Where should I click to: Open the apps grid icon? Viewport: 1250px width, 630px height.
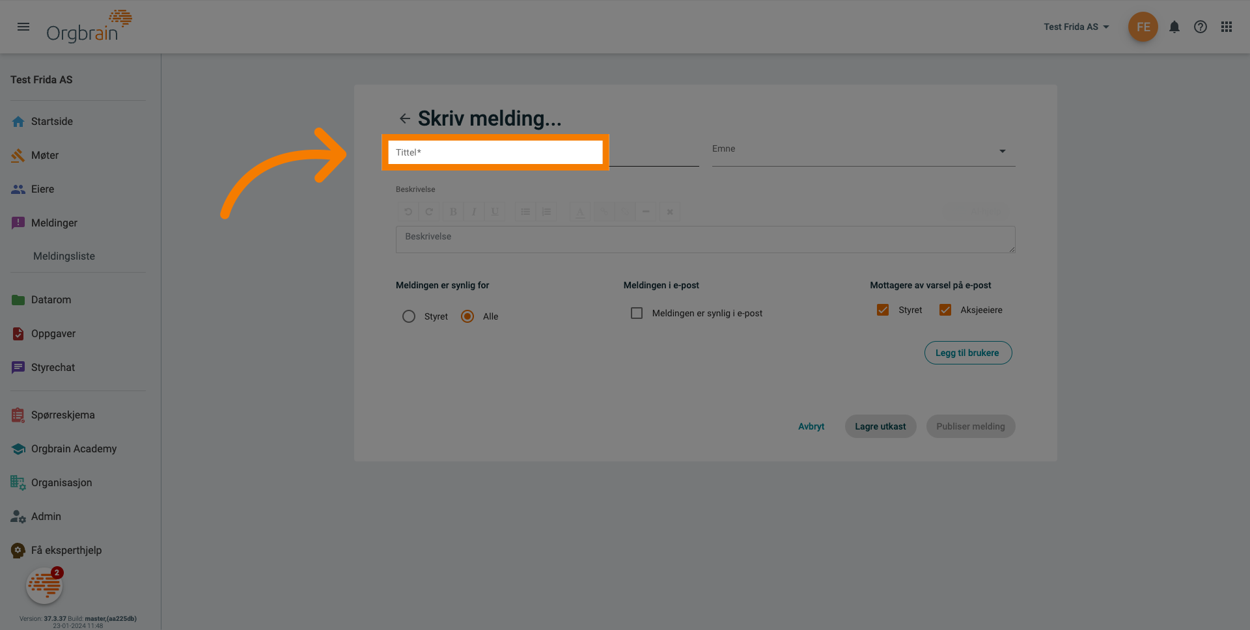(1226, 27)
